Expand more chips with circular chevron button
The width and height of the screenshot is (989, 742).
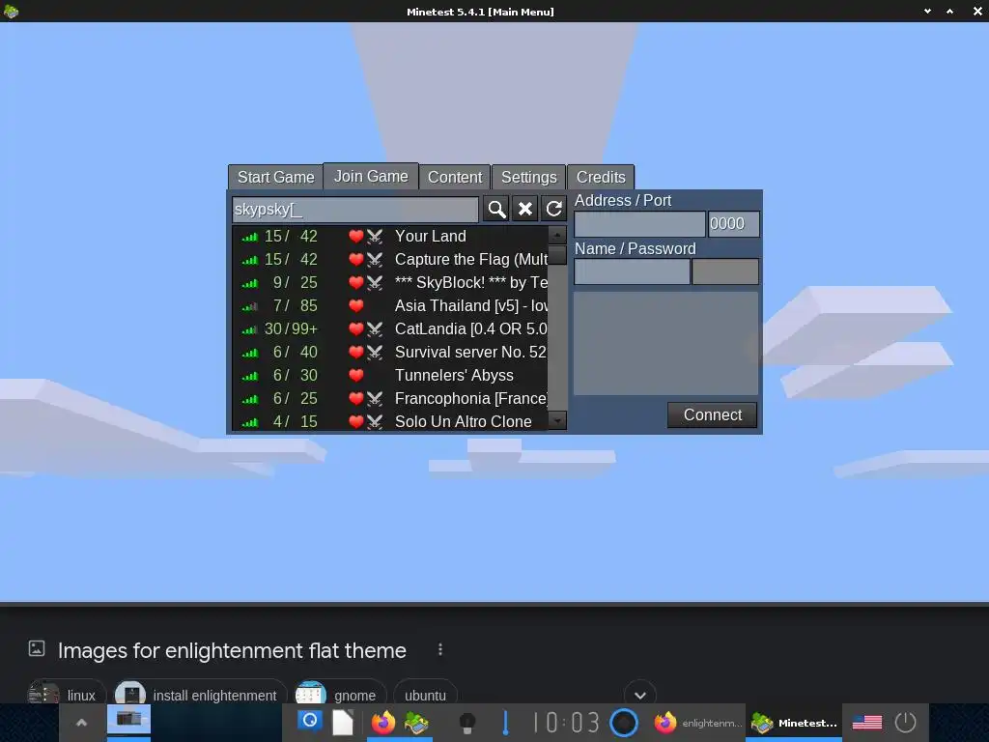click(640, 695)
